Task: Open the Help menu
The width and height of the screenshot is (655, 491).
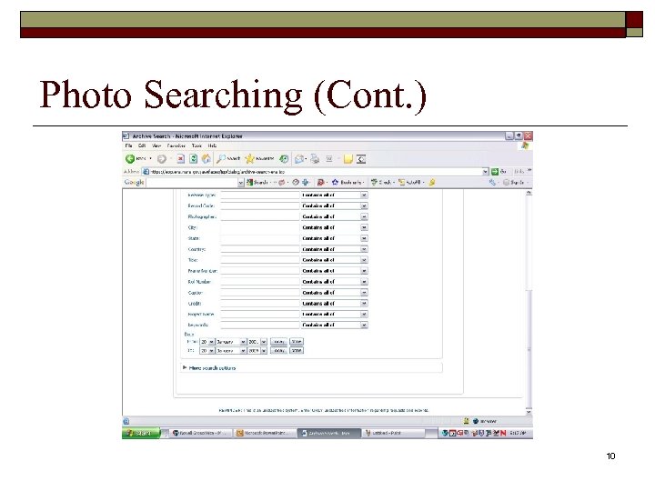Action: tap(212, 145)
